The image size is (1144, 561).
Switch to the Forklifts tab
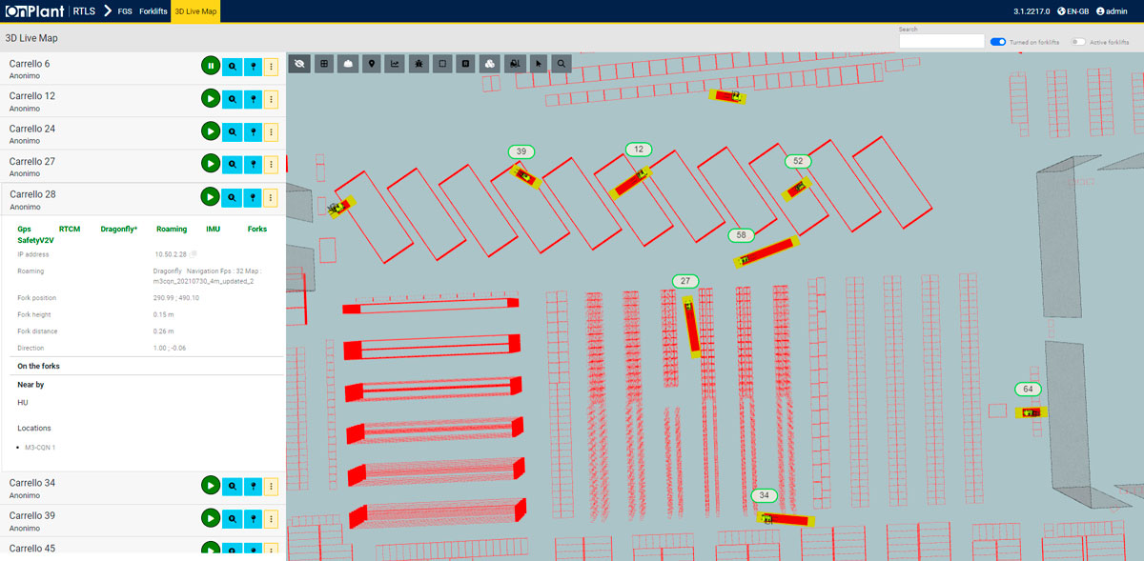click(x=153, y=10)
